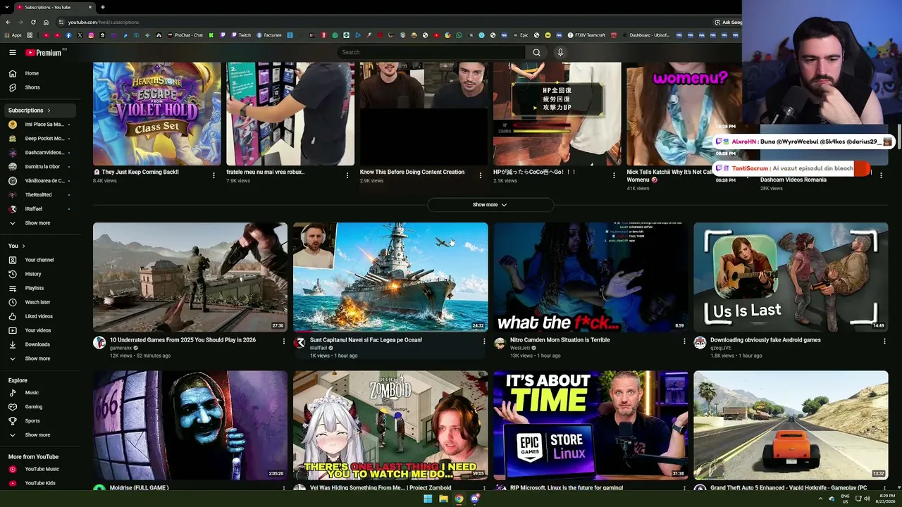Reload the page with the refresh button

(x=33, y=22)
